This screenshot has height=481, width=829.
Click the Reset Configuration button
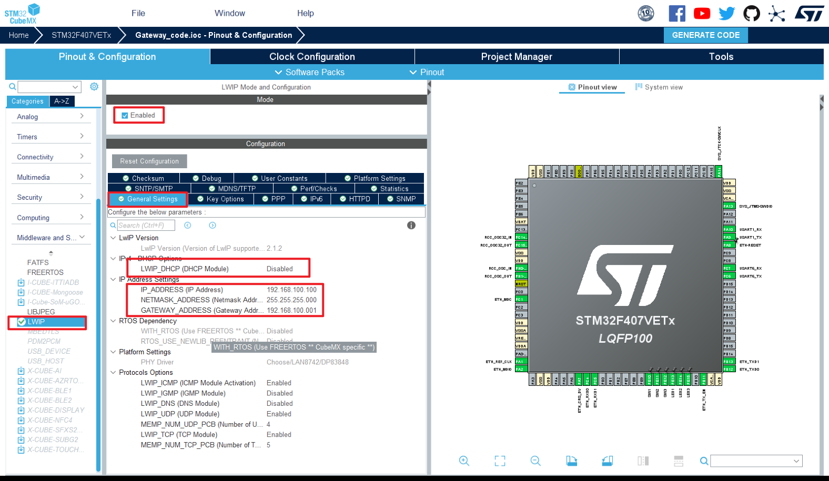(x=149, y=161)
